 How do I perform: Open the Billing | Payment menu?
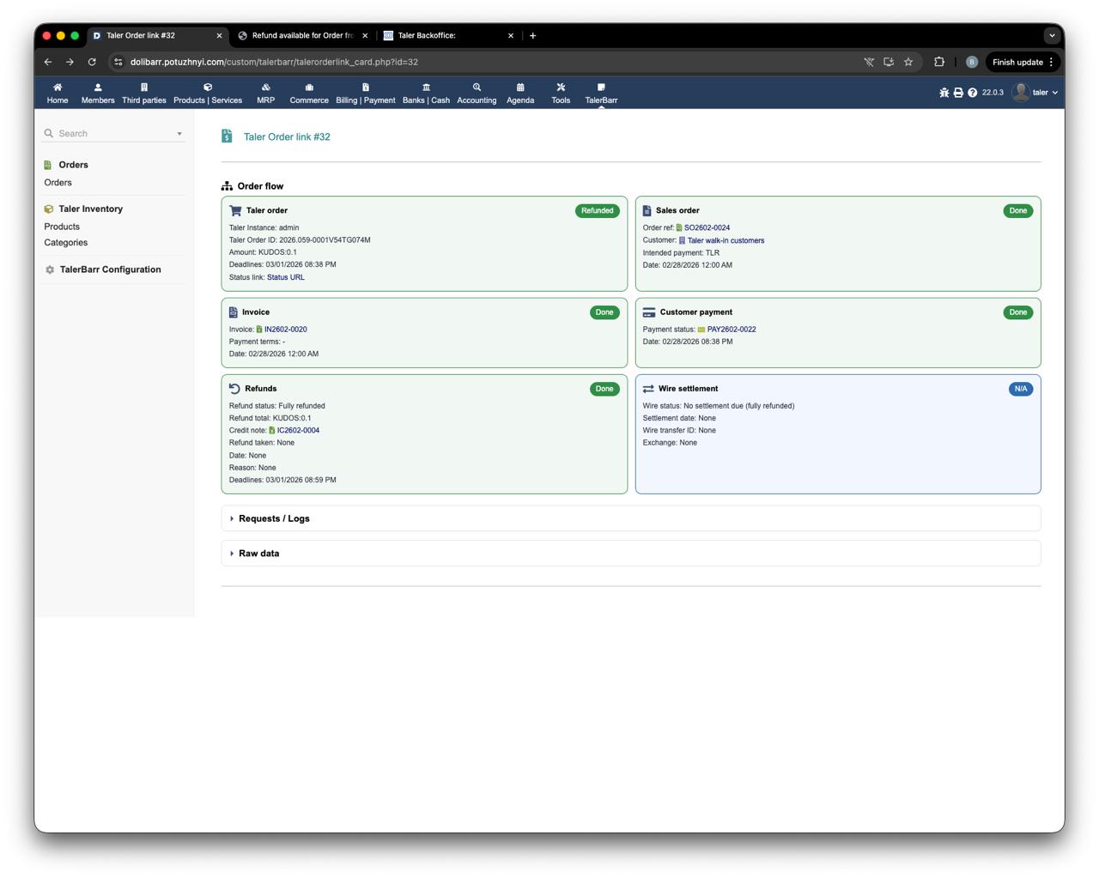tap(365, 93)
